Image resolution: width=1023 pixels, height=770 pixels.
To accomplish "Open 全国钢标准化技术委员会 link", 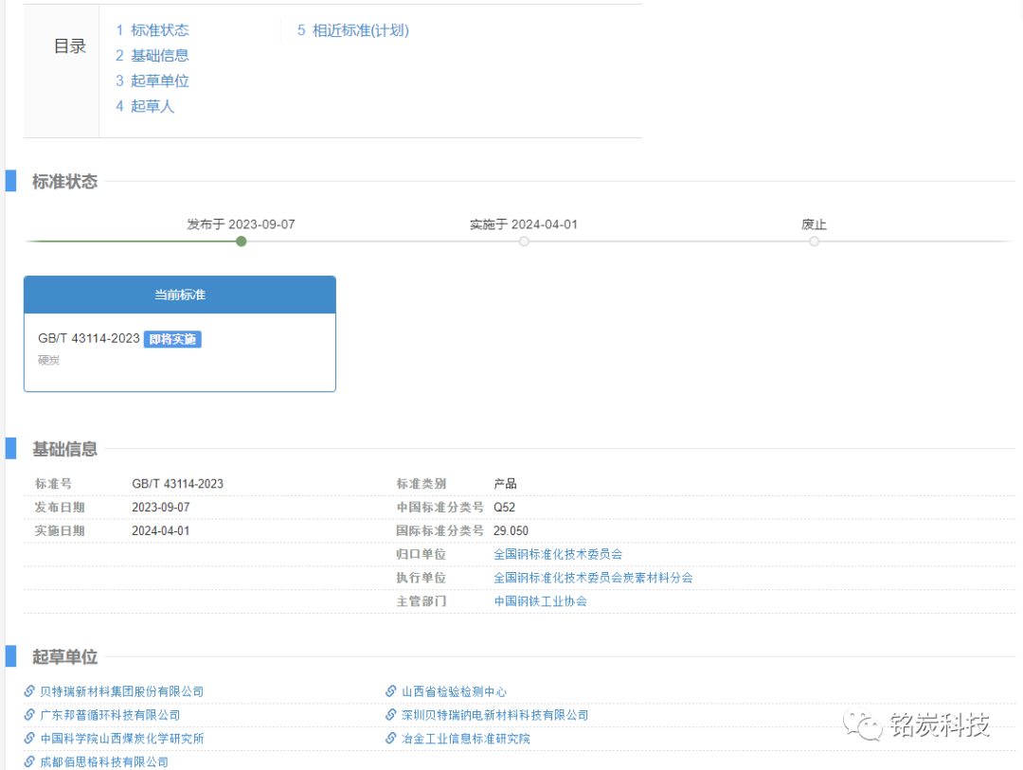I will tap(558, 554).
